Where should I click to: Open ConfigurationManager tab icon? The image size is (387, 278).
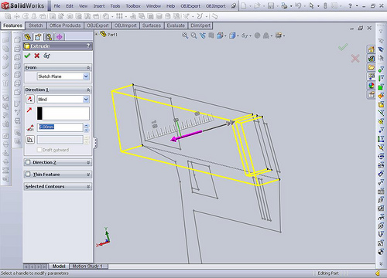tap(49, 37)
